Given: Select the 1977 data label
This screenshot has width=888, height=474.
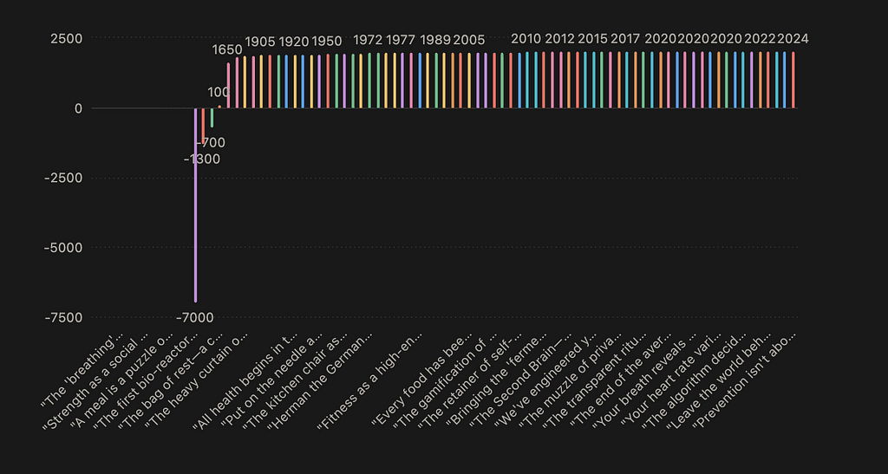Looking at the screenshot, I should pos(401,40).
